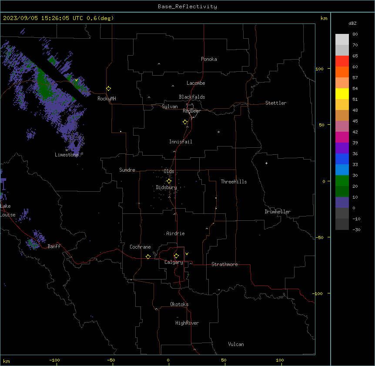Image resolution: width=375 pixels, height=366 pixels.
Task: Click the Sylvan label
Action: pyautogui.click(x=170, y=106)
